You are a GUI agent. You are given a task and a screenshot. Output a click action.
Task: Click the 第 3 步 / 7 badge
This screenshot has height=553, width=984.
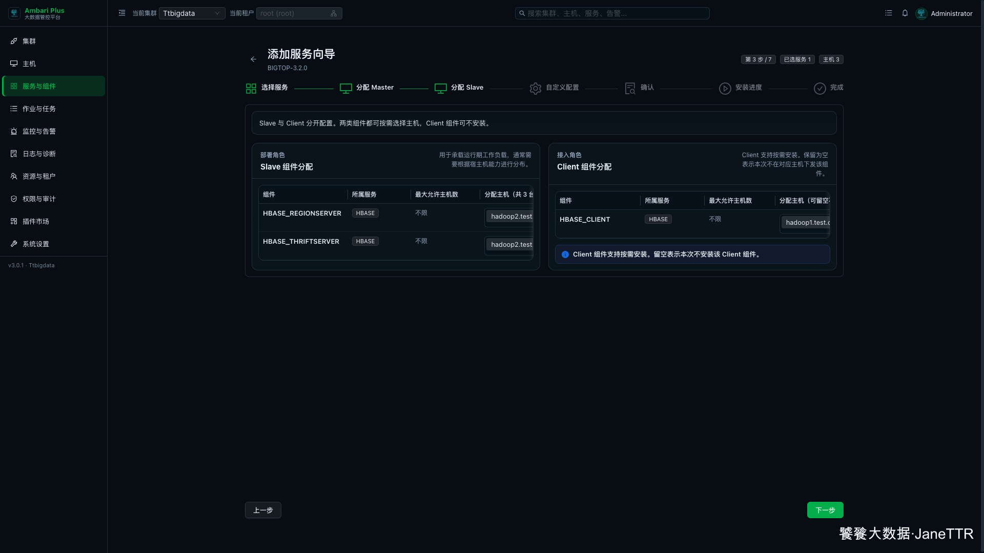(x=758, y=59)
